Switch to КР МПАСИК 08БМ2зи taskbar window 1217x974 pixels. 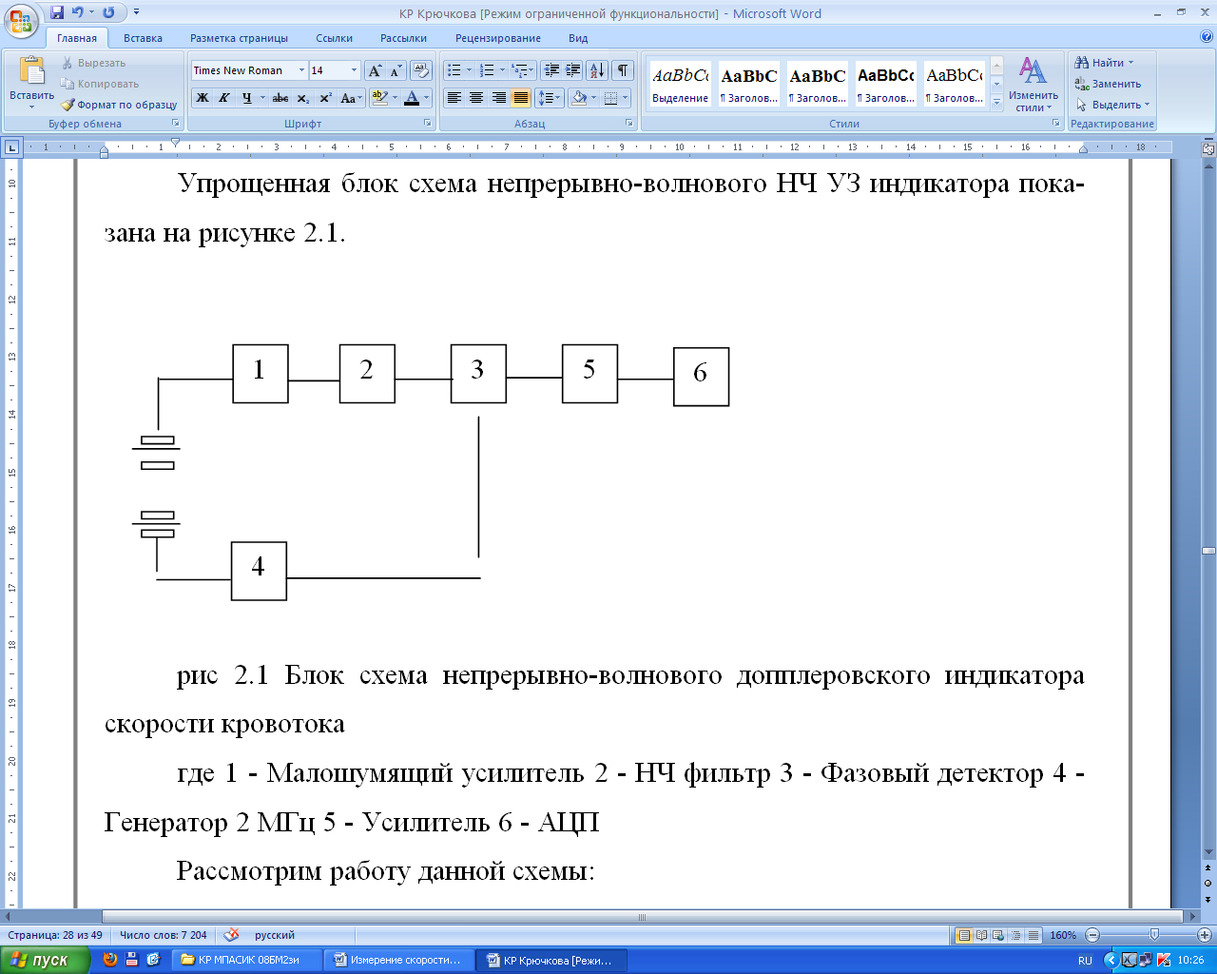(x=247, y=960)
